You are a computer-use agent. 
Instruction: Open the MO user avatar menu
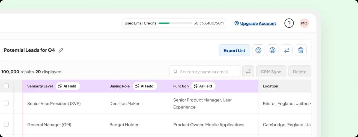(304, 23)
